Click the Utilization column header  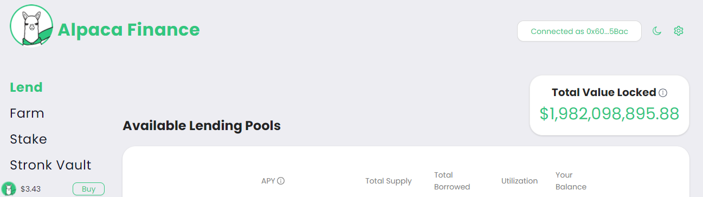click(519, 181)
